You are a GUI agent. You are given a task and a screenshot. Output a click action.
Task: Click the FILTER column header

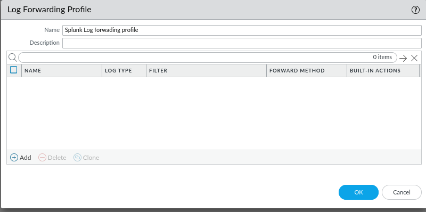pyautogui.click(x=206, y=71)
